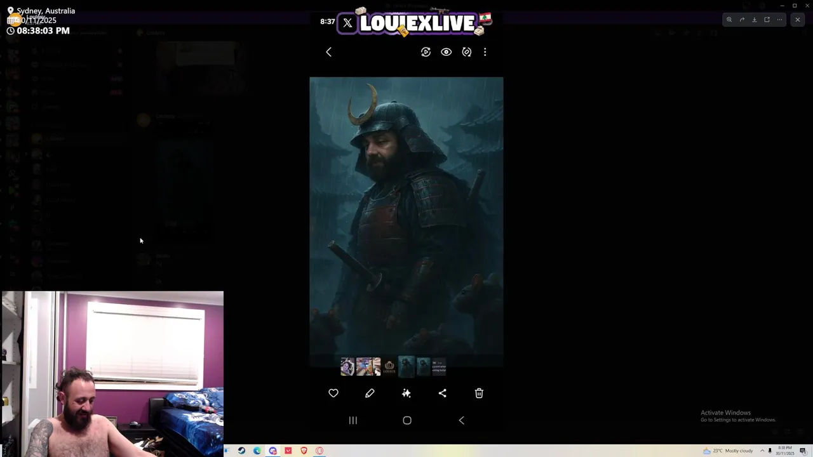The width and height of the screenshot is (813, 457).
Task: Click the X logo beside LOUIEXLIVE banner
Action: point(347,23)
